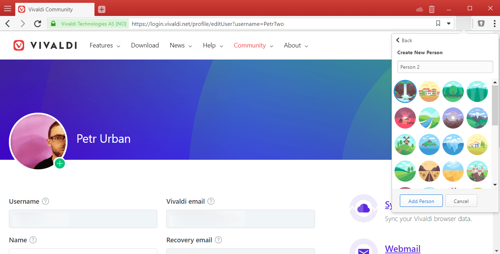Reload the current page
Viewport: 500px width, 254px height.
pyautogui.click(x=38, y=24)
